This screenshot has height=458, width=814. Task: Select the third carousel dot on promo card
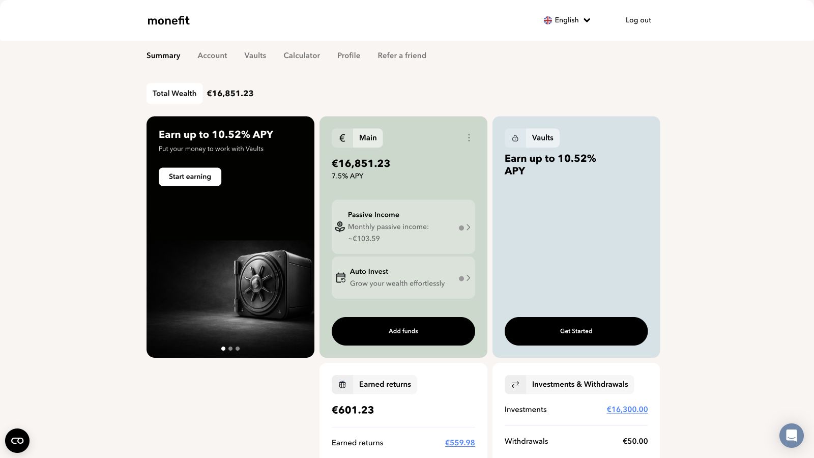238,349
